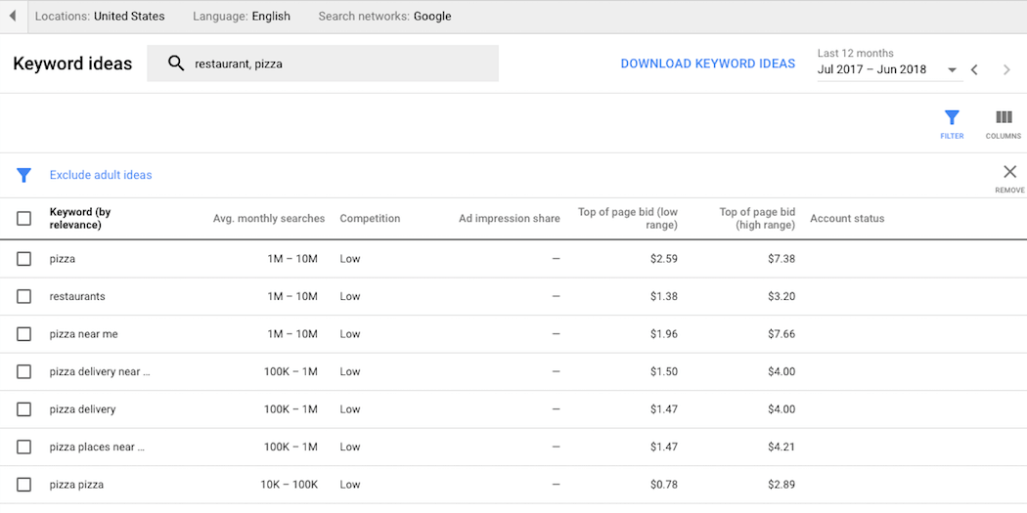Go to previous date period arrow
This screenshot has height=513, width=1027.
coord(974,70)
